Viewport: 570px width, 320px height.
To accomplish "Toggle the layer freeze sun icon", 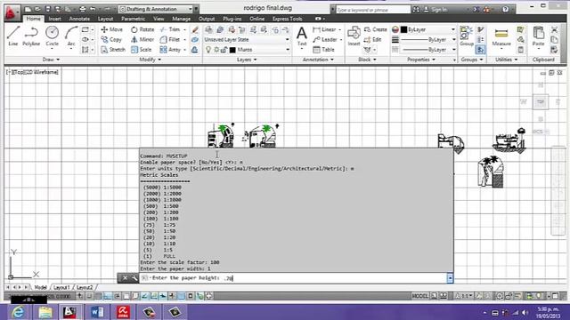I will tap(216, 50).
